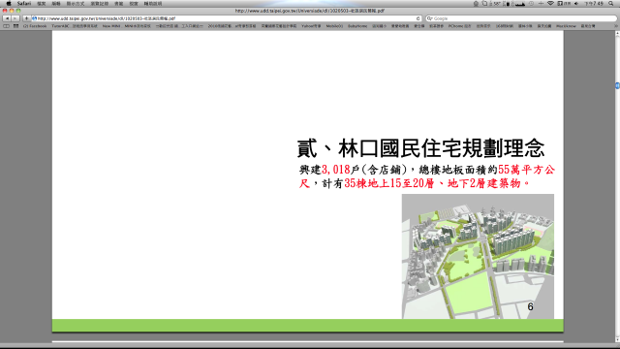Screen dimensions: 620x349
Task: Click the red text 3,018
Action: [336, 170]
